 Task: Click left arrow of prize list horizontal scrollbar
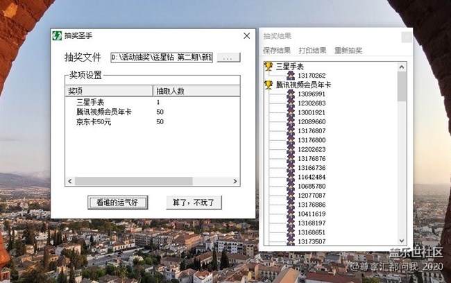tap(70, 181)
